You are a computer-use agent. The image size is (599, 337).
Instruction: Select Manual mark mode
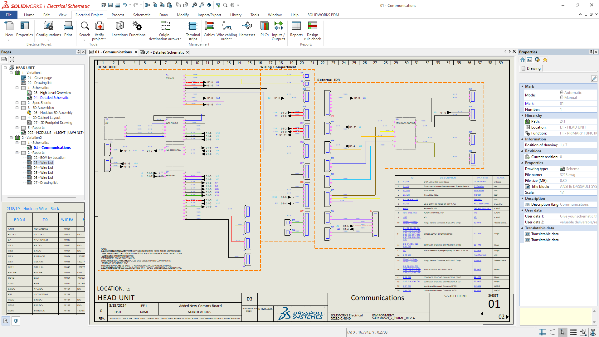click(561, 97)
